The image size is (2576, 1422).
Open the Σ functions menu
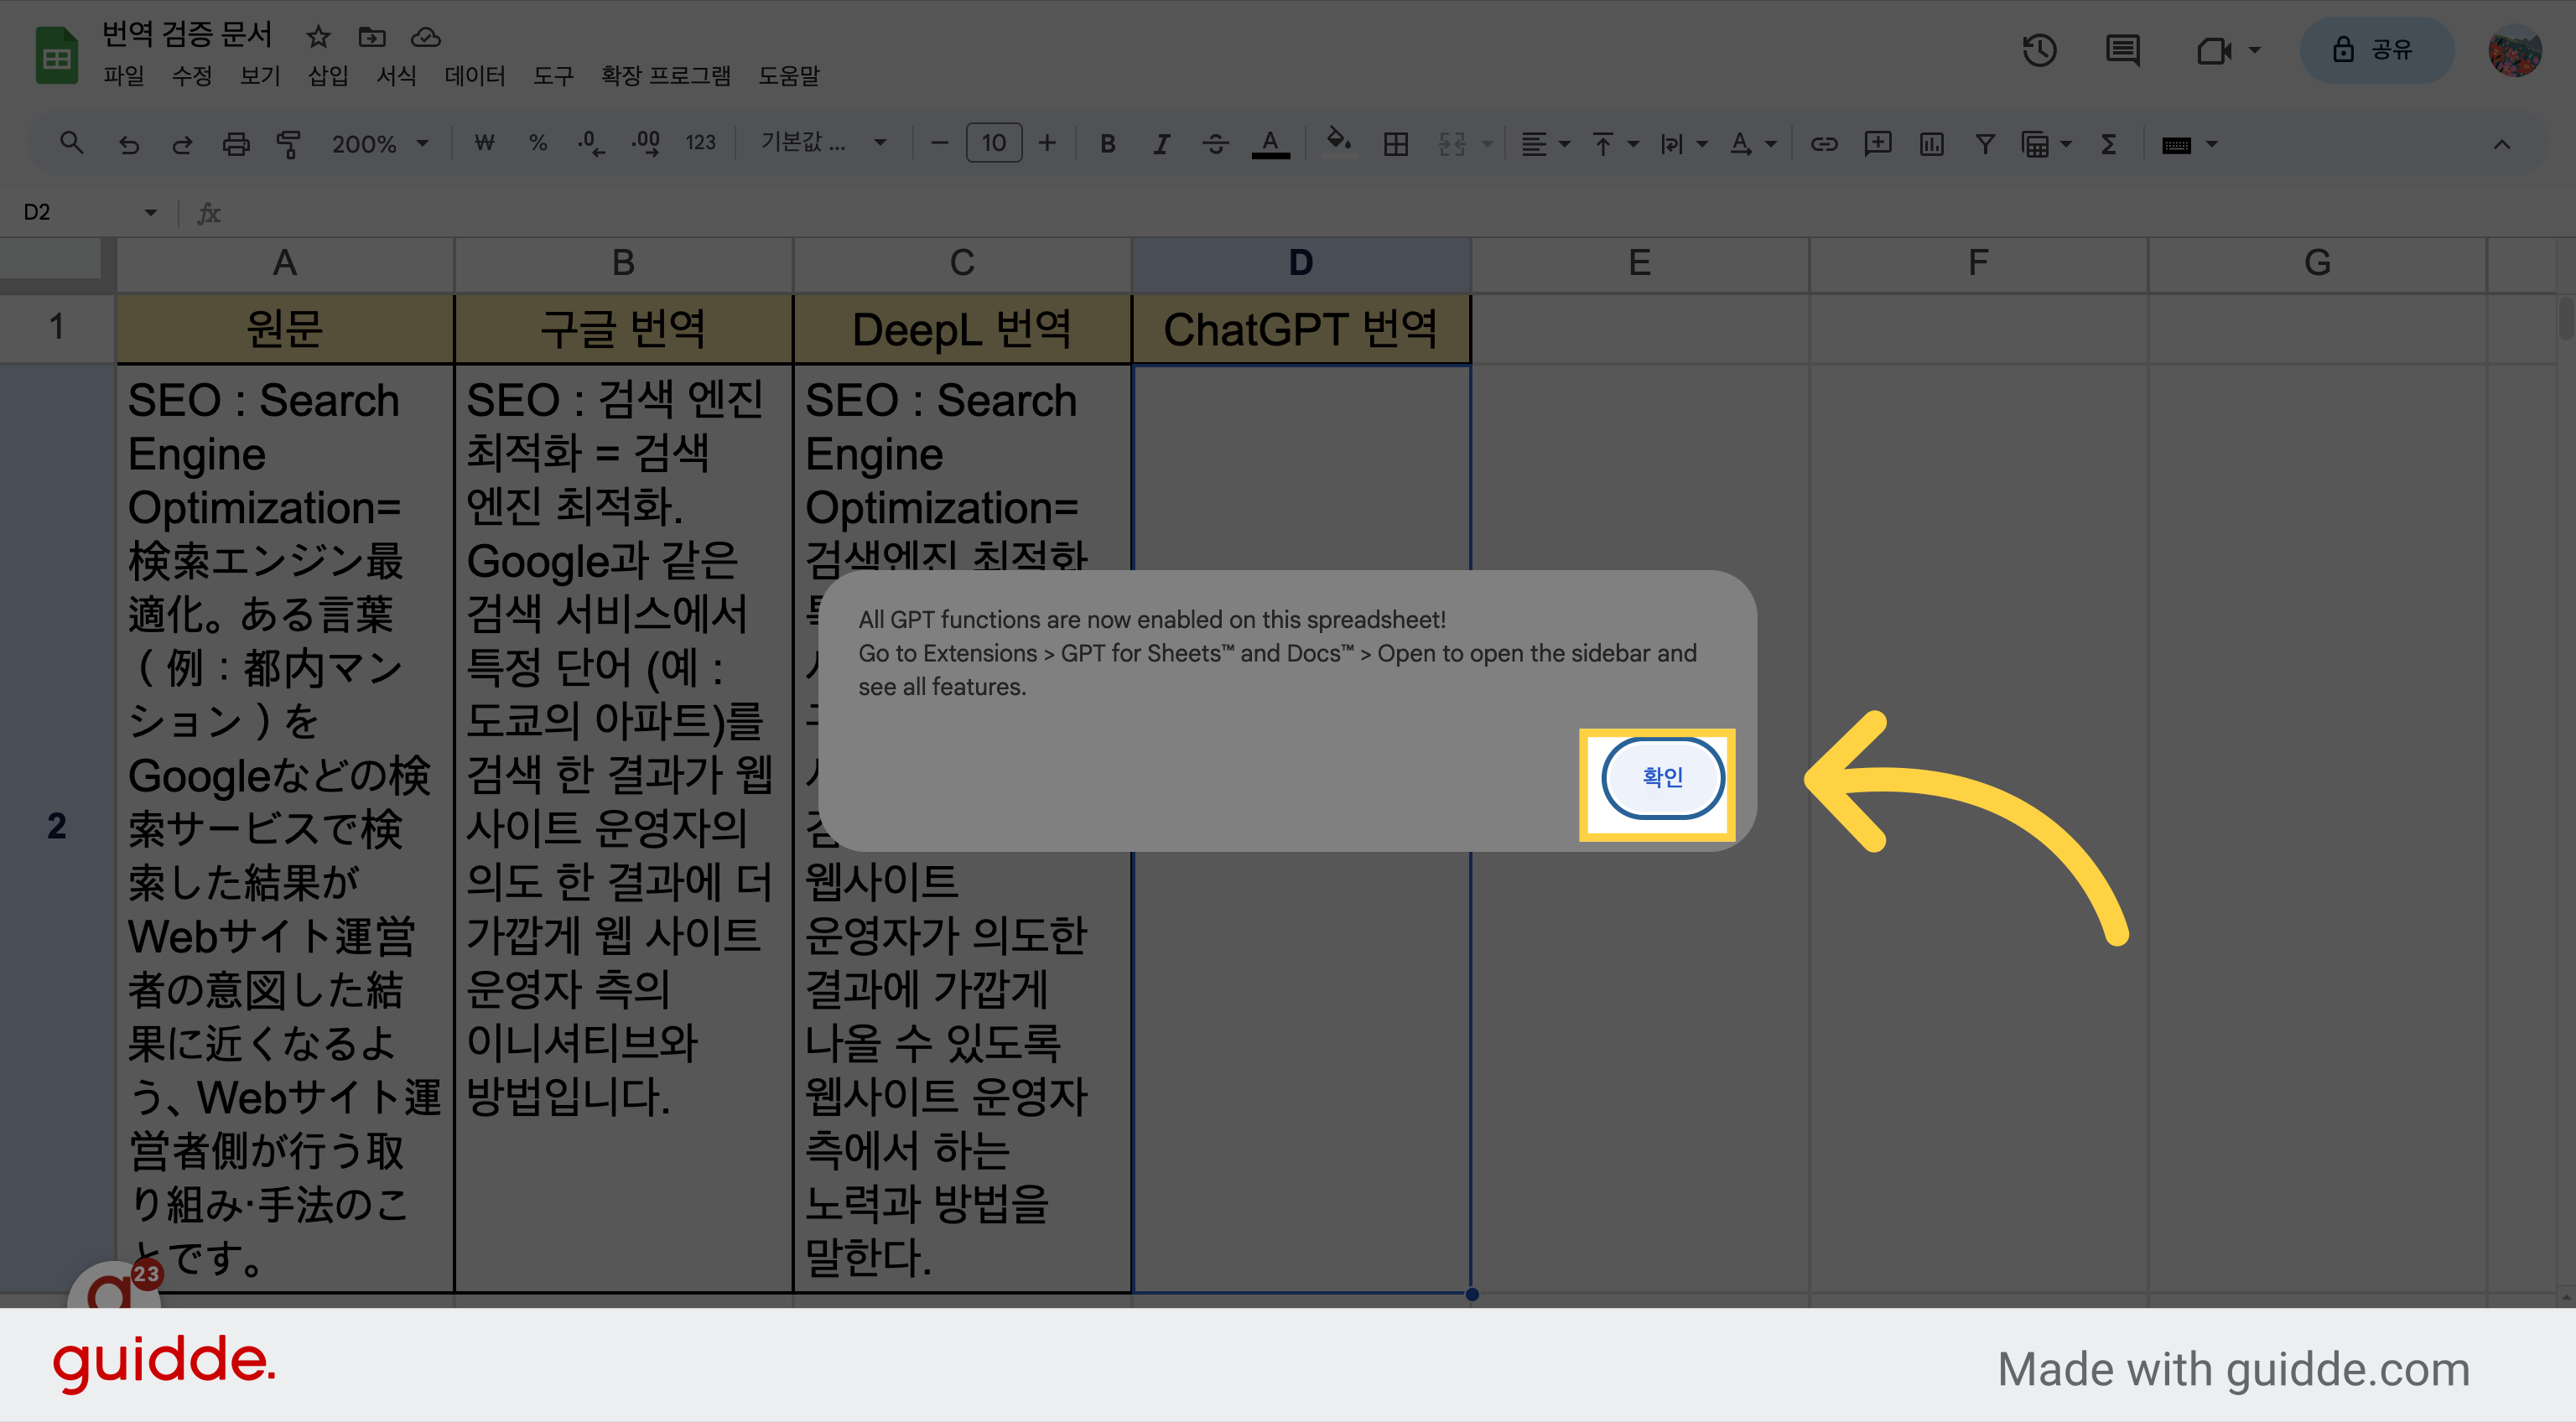click(x=2109, y=144)
